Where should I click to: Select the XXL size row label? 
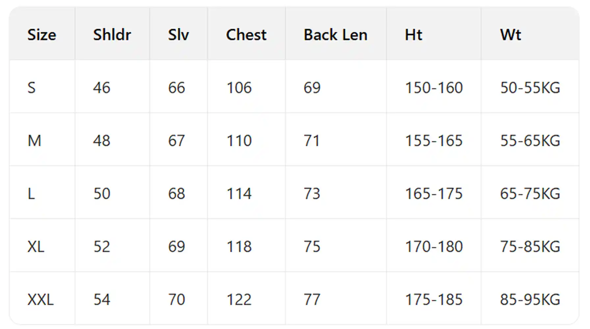pyautogui.click(x=40, y=300)
